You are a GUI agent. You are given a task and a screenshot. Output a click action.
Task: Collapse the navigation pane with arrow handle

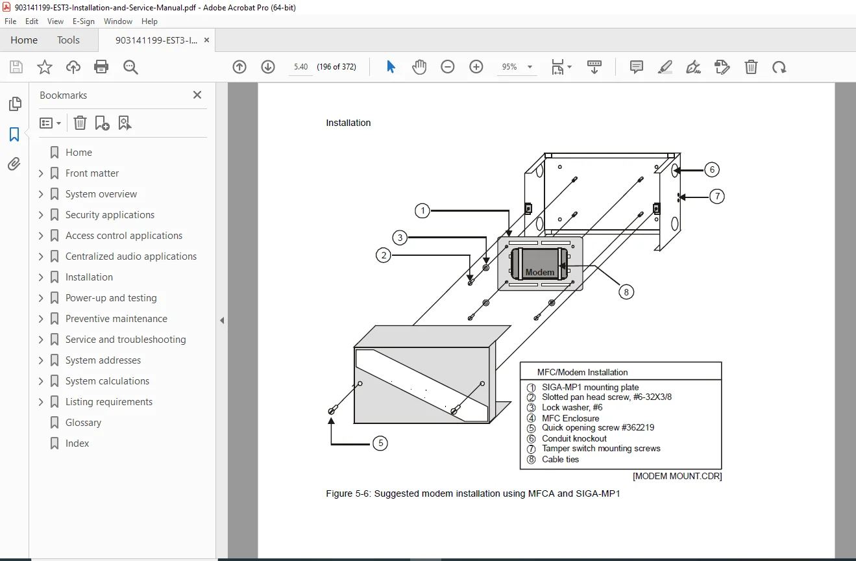click(x=222, y=320)
